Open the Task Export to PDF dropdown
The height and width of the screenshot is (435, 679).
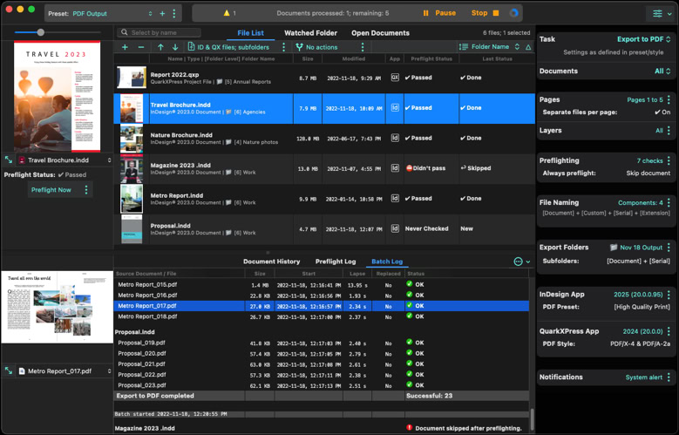pos(643,39)
